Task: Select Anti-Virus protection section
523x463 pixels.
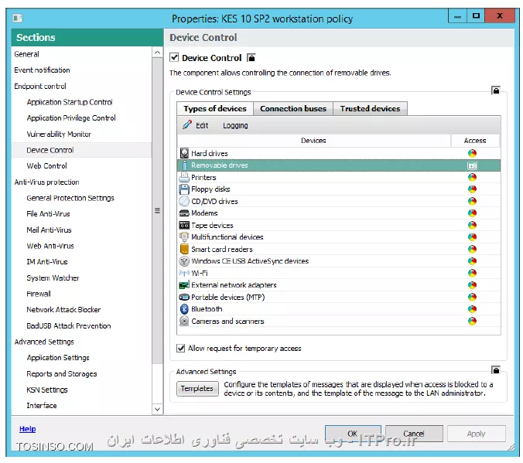Action: pos(46,182)
